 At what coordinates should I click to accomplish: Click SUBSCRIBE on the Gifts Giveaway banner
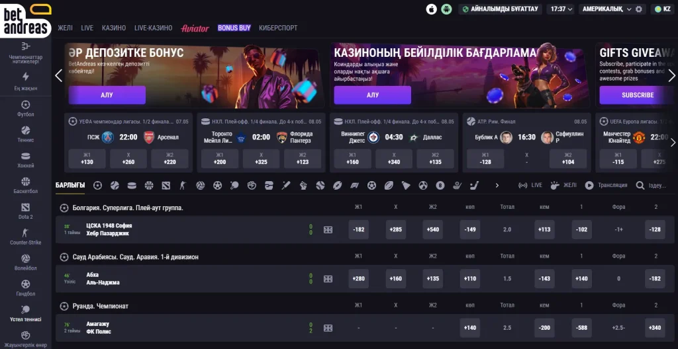coord(638,95)
